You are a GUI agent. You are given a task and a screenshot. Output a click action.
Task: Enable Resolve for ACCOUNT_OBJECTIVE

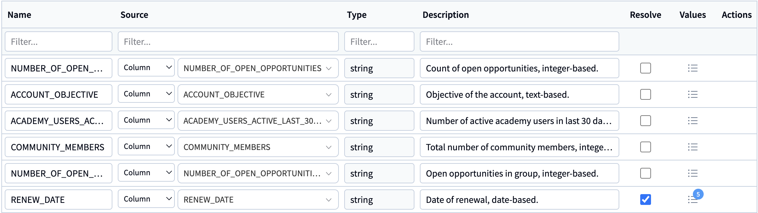[x=645, y=94]
